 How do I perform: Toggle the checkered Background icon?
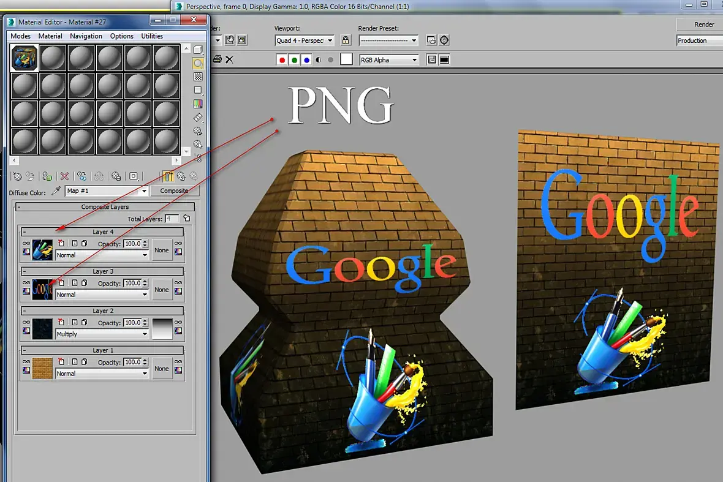pyautogui.click(x=198, y=77)
